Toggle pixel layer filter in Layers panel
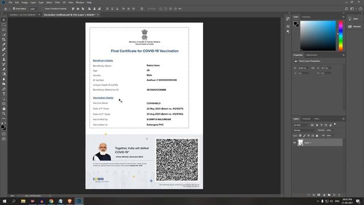This screenshot has width=364, height=205. coord(312,125)
